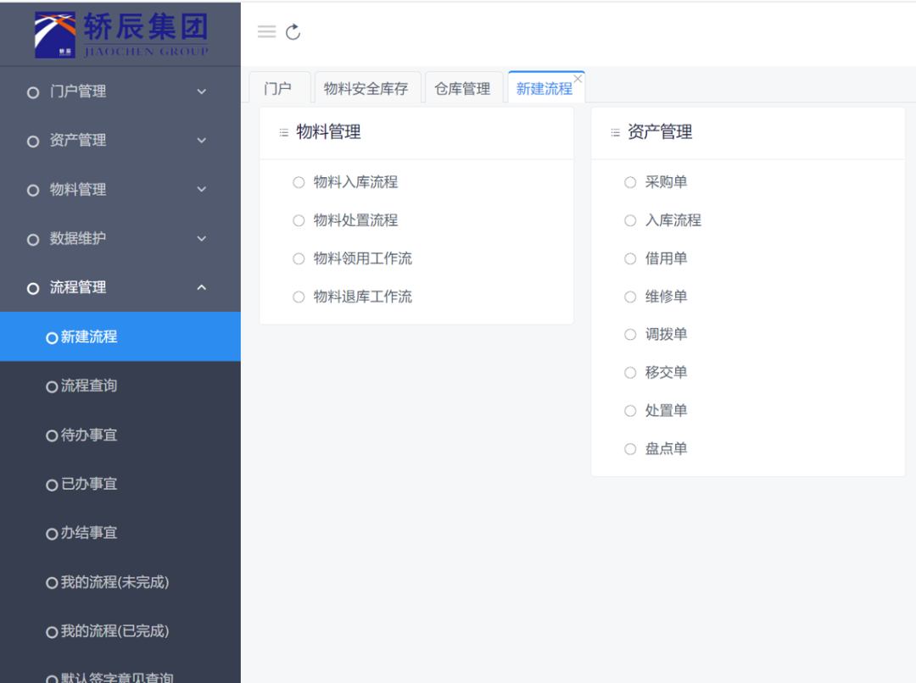Click the 轿辰集团 company logo

[120, 34]
